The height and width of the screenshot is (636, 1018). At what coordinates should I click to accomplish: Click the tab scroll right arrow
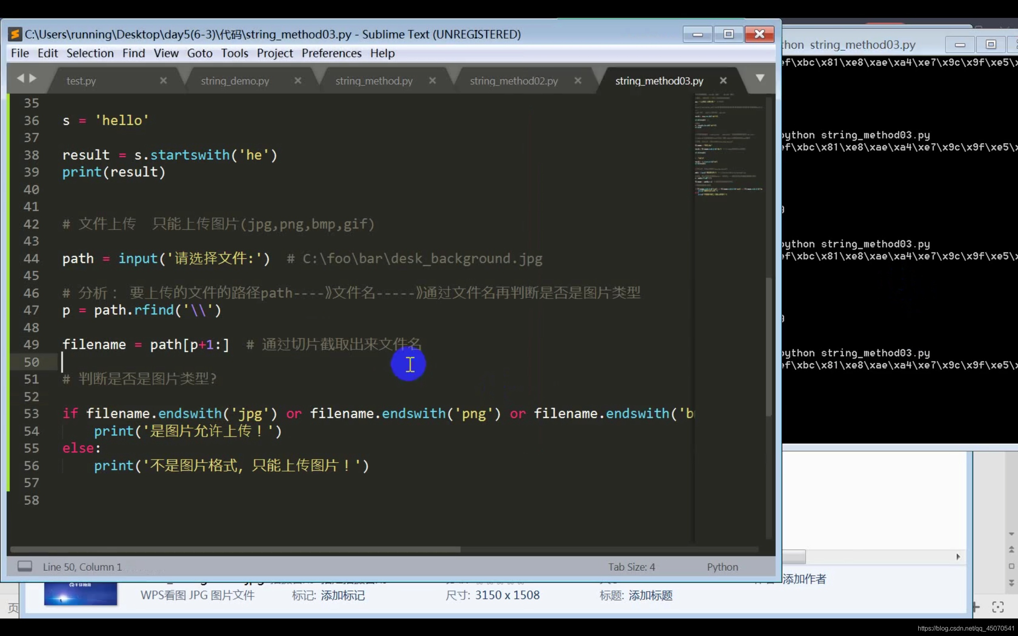tap(33, 78)
